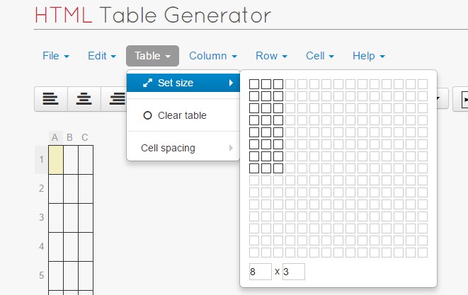Open the Row menu

[272, 56]
